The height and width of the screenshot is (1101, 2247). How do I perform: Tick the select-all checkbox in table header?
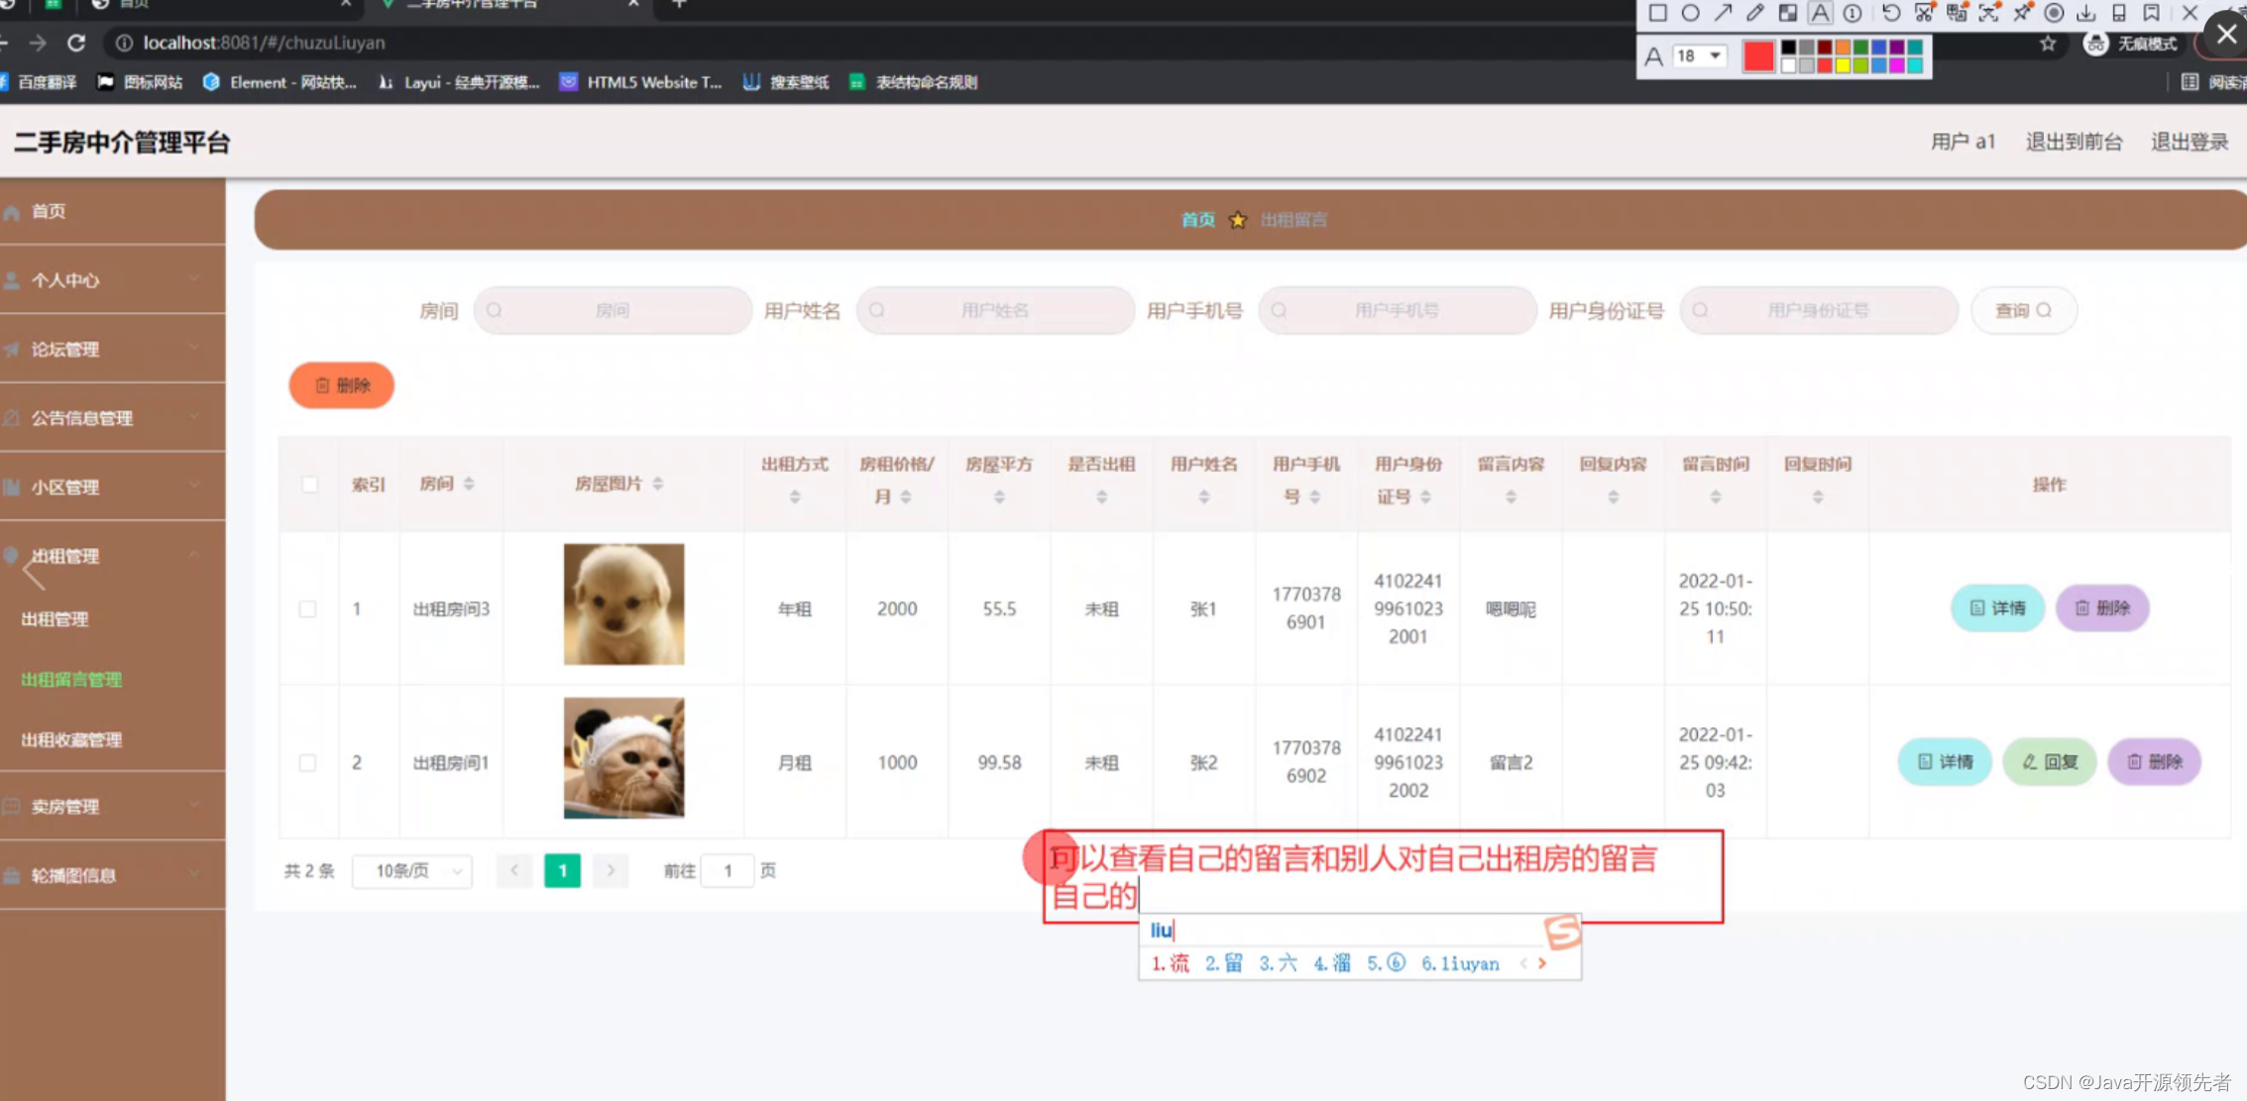pyautogui.click(x=309, y=485)
